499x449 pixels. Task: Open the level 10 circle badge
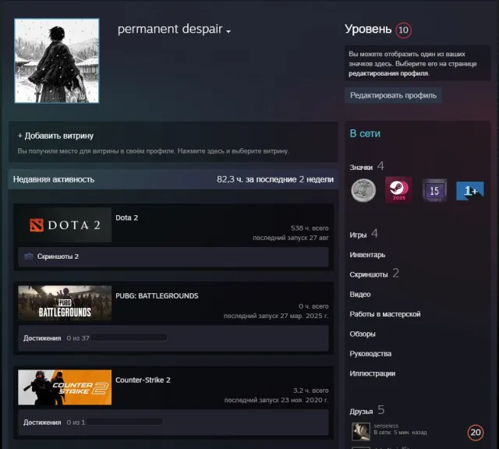click(403, 30)
